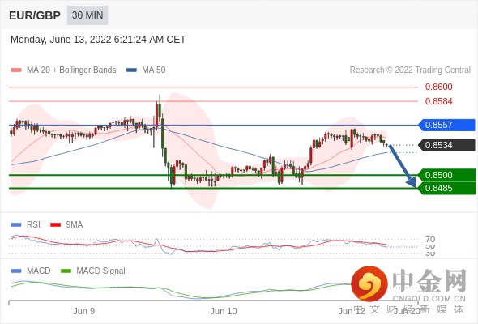Click the green 0.8500 support price tag
The width and height of the screenshot is (478, 324).
click(446, 175)
